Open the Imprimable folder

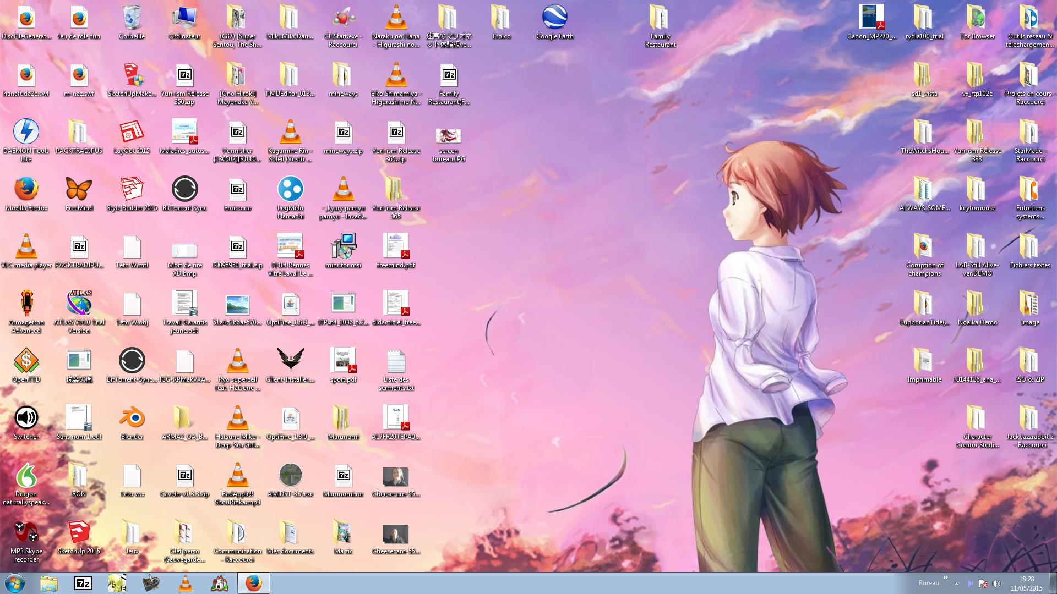924,365
